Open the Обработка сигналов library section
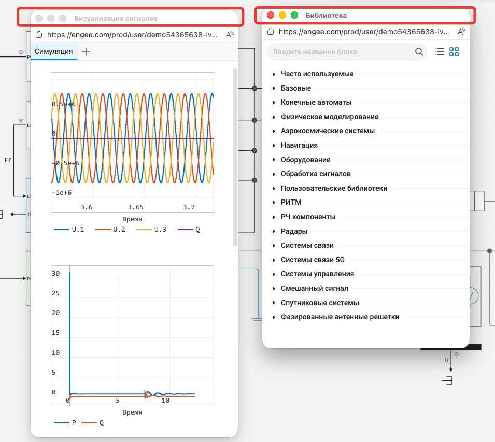 pyautogui.click(x=316, y=174)
